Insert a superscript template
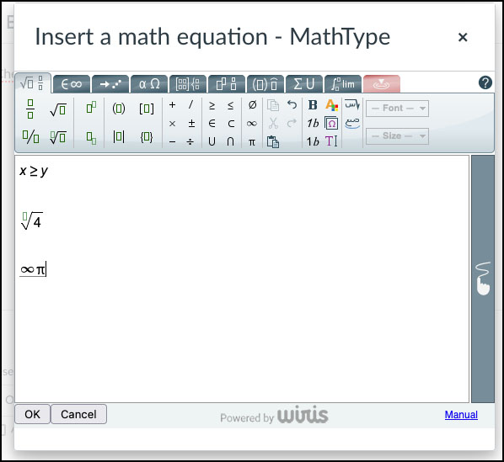Image resolution: width=504 pixels, height=462 pixels. tap(91, 108)
